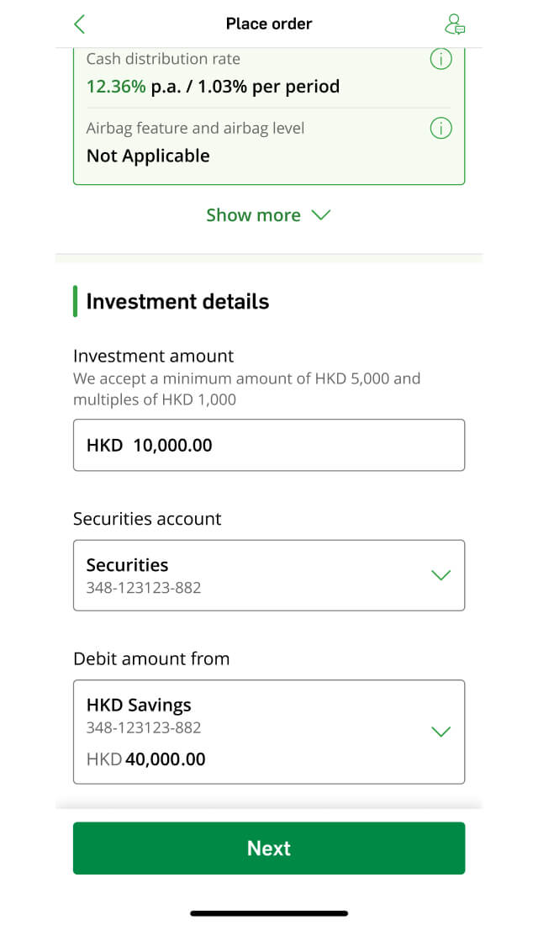Tap the Not Applicable airbag value

tap(148, 156)
